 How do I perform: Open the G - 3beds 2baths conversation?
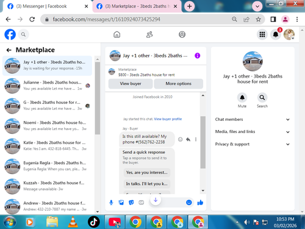[x=47, y=106]
